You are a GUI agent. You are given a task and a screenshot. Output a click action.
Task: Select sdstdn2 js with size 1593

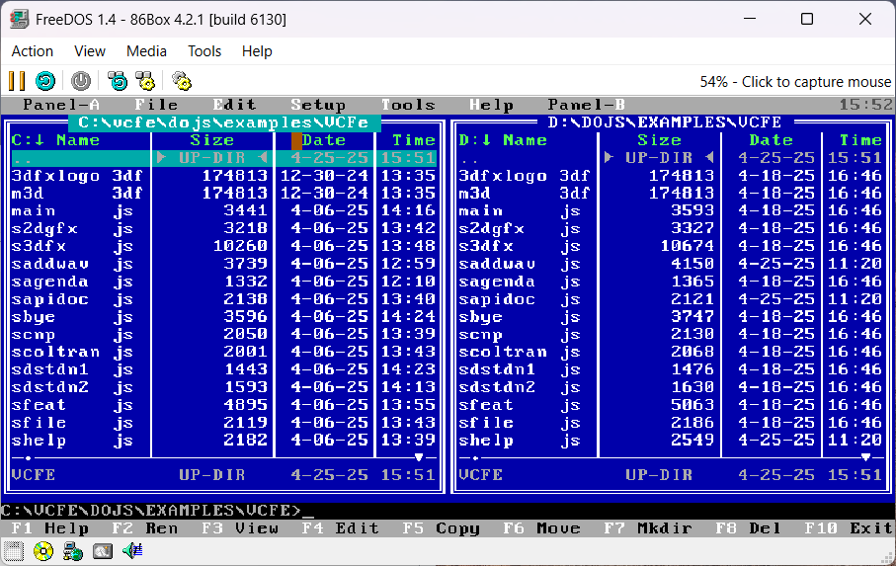click(x=223, y=388)
